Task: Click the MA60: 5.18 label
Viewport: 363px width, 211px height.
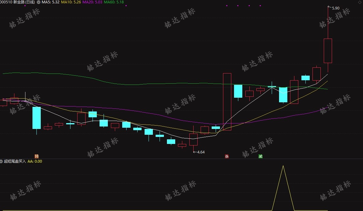Action: click(x=114, y=2)
